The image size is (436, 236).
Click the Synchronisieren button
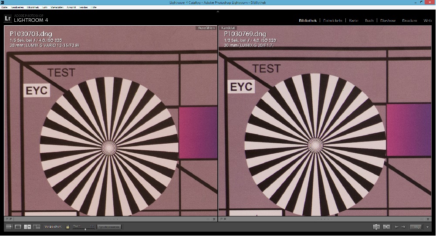[x=108, y=227]
